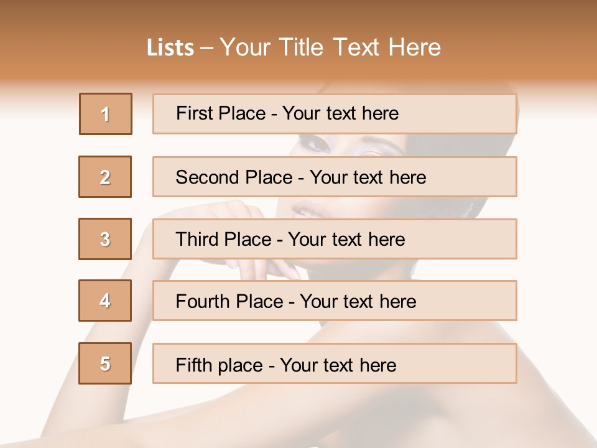Select the woman's forearm at the slide bottom-left
This screenshot has height=448, width=597.
(112, 411)
